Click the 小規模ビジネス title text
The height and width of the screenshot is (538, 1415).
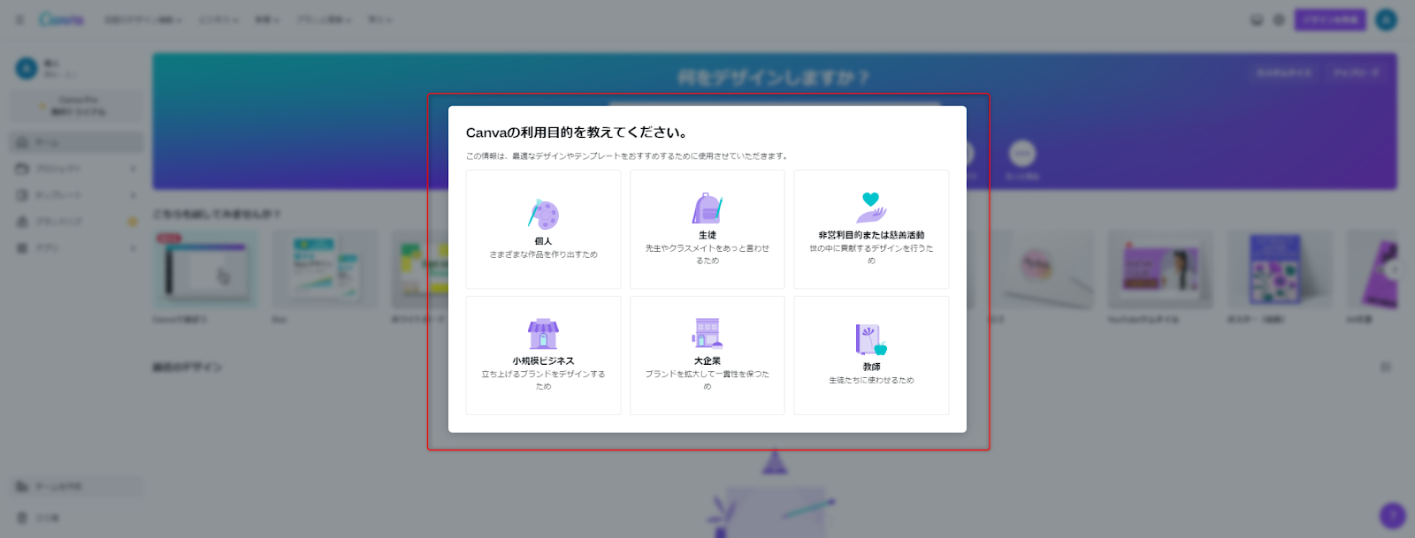click(543, 360)
